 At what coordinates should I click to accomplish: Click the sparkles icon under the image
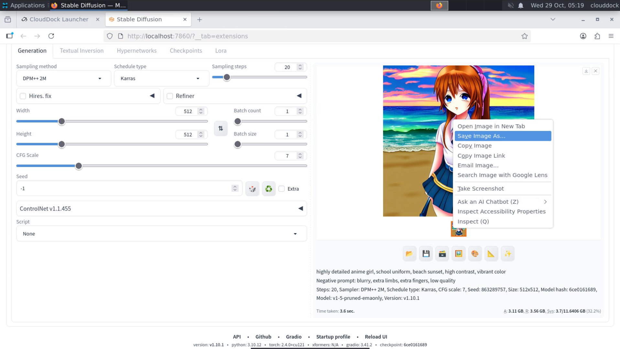pos(508,253)
